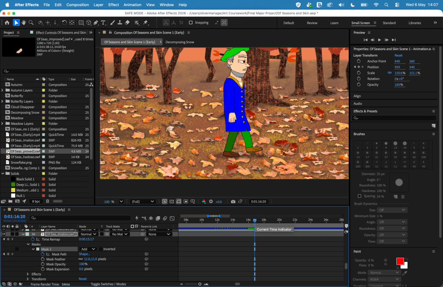The height and width of the screenshot is (287, 443).
Task: Expand the Autumn Layers folder
Action: click(x=3, y=90)
